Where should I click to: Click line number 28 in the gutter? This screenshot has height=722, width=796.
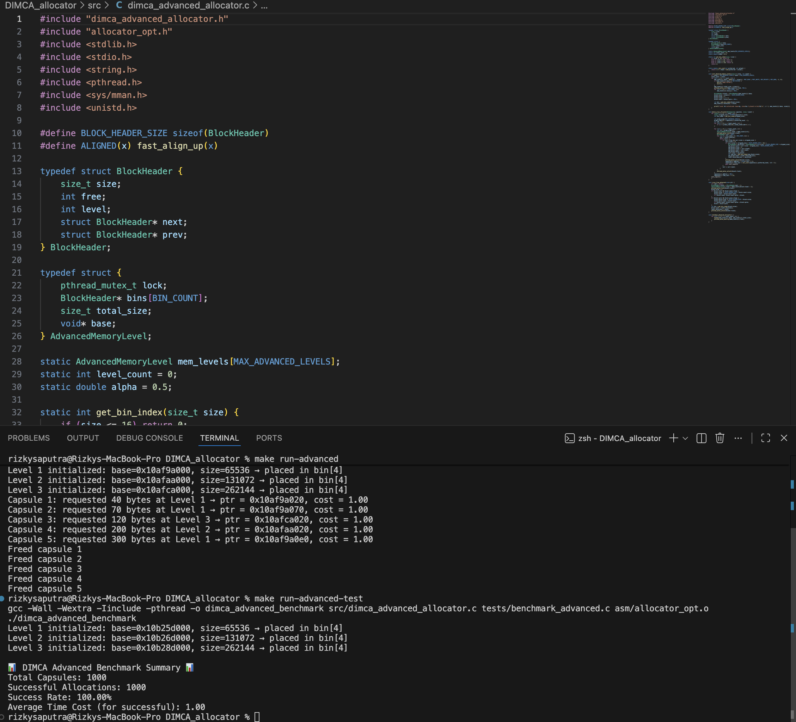click(17, 361)
